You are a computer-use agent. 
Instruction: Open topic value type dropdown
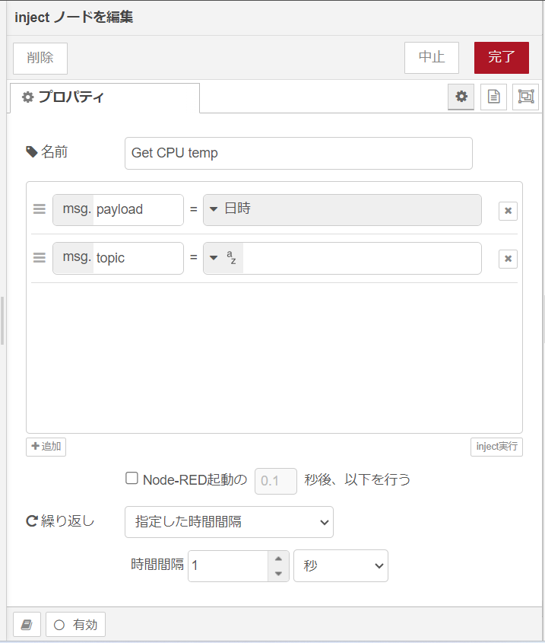(223, 258)
